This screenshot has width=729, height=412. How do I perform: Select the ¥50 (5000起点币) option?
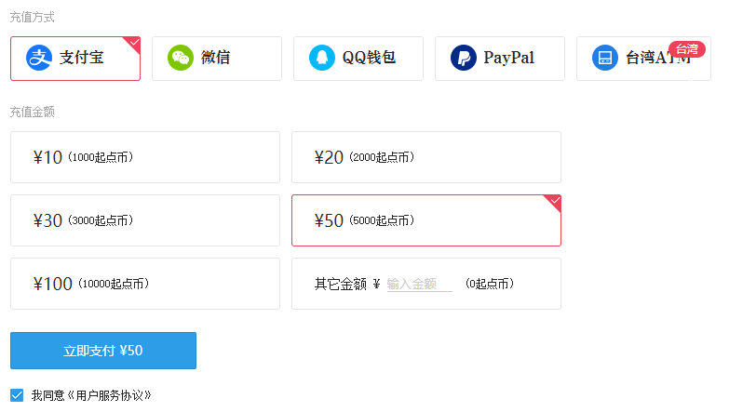(425, 220)
